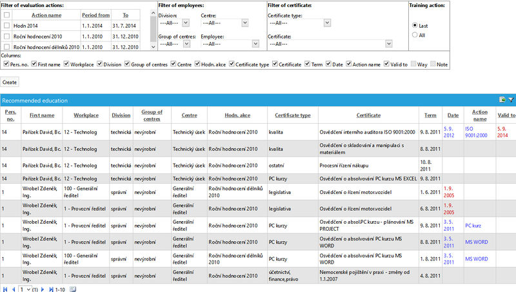This screenshot has height=292, width=516.
Task: Select the Last training action radio
Action: click(x=415, y=25)
